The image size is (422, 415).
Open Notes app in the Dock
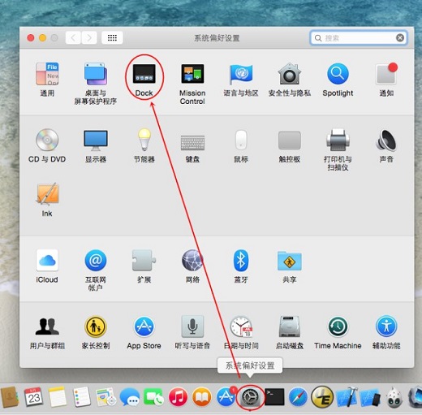click(x=58, y=397)
